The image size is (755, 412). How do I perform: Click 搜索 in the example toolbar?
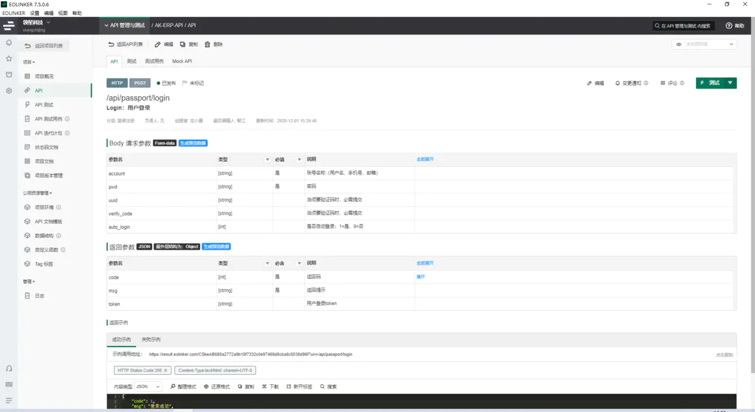pos(328,386)
